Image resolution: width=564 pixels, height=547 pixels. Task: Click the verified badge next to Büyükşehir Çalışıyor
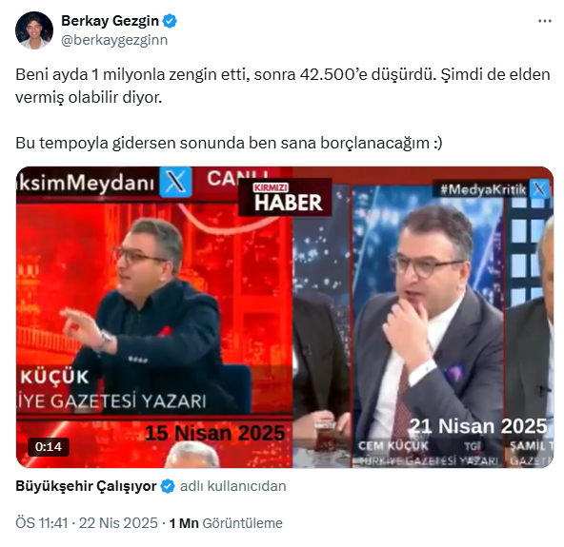coord(168,486)
